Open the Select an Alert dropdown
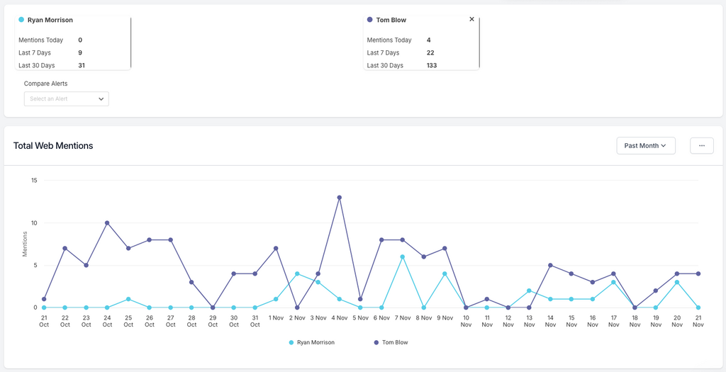The height and width of the screenshot is (372, 726). (67, 99)
